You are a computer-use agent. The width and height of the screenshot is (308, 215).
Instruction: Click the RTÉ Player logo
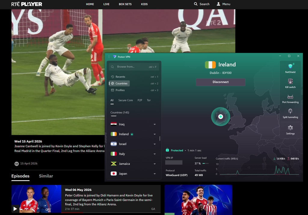pyautogui.click(x=27, y=4)
